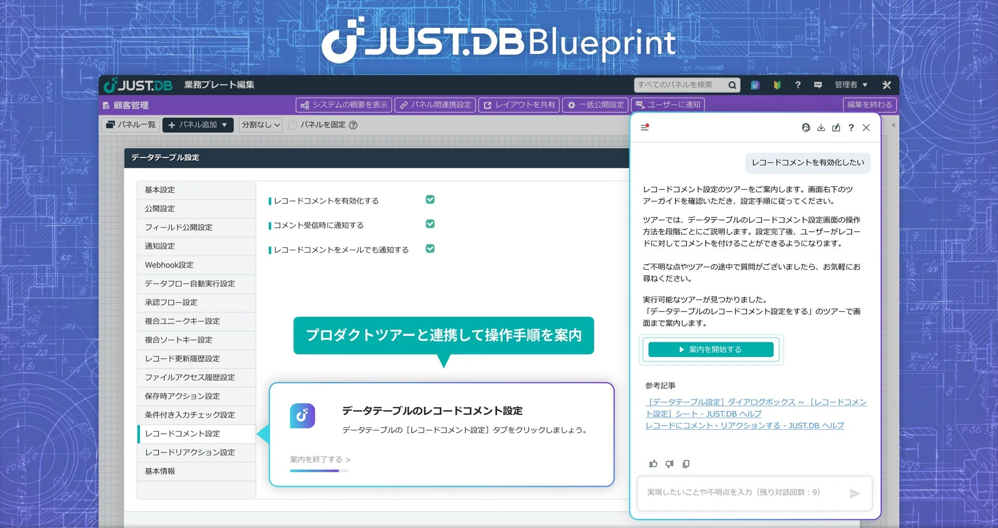Give thumbs down to the answer
The height and width of the screenshot is (528, 998).
[x=669, y=464]
